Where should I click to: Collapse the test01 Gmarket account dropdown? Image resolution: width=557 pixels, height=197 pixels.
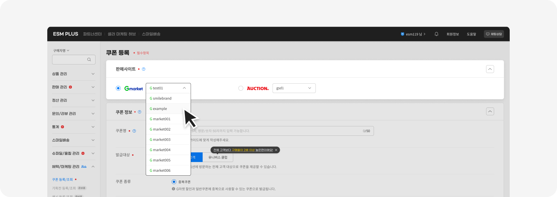(x=168, y=88)
